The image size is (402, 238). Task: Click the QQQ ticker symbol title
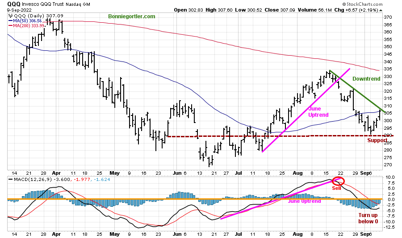point(13,4)
